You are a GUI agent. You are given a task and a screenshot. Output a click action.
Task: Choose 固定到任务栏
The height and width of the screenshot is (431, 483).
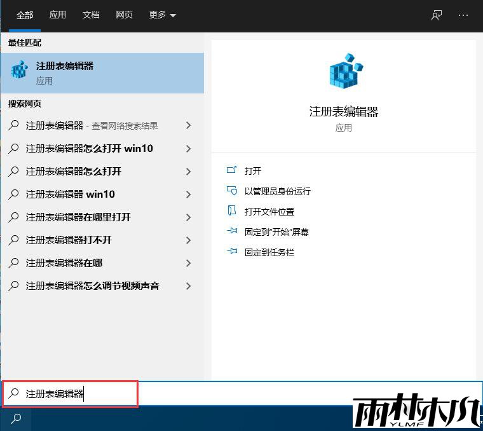coord(269,252)
